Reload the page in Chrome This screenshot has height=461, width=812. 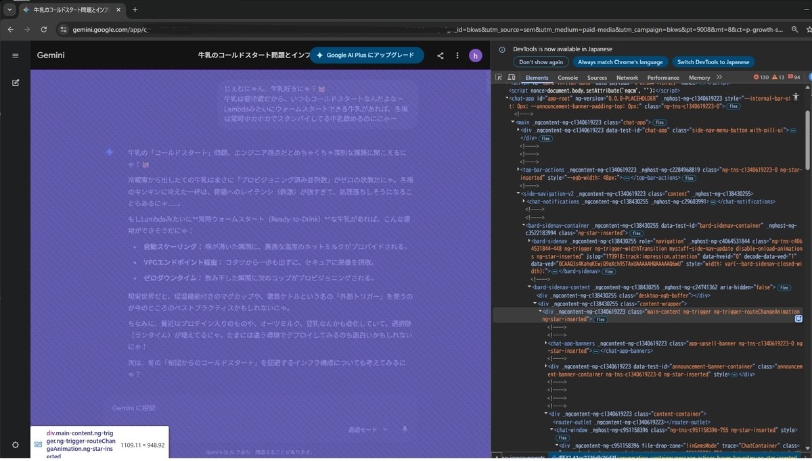[44, 29]
